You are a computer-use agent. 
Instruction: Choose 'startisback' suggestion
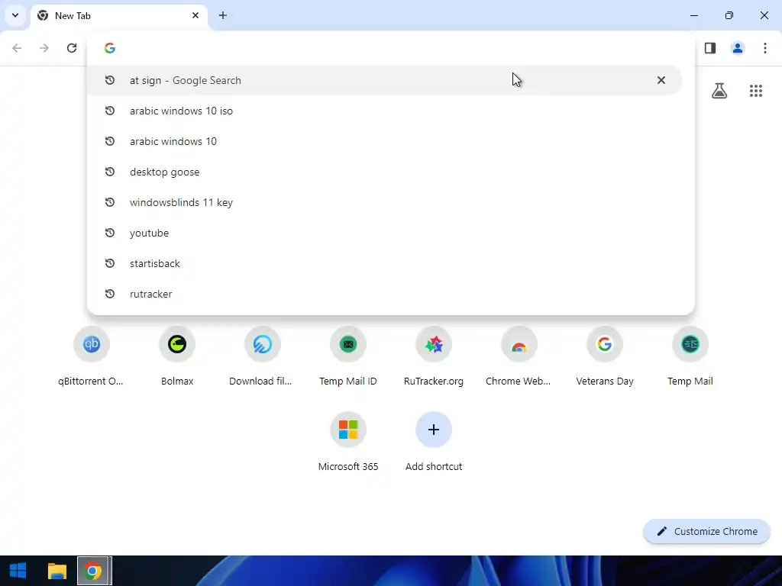(384, 263)
